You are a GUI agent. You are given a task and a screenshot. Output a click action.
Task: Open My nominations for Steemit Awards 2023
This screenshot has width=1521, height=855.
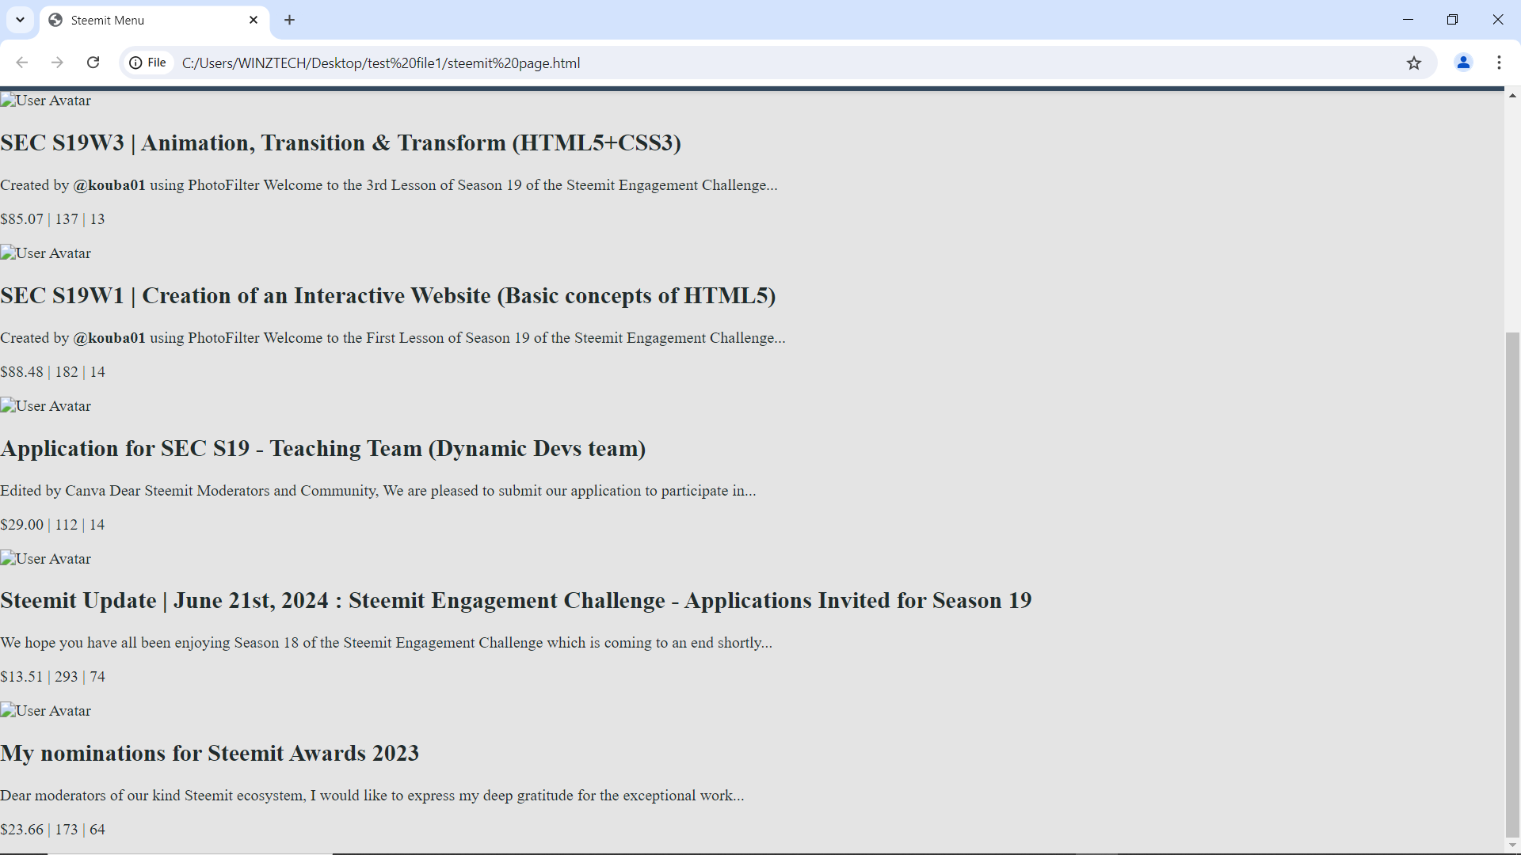point(210,753)
